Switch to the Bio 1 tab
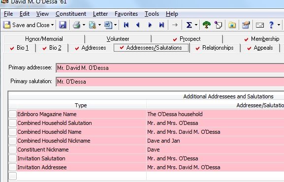The image size is (284, 182). (20, 48)
